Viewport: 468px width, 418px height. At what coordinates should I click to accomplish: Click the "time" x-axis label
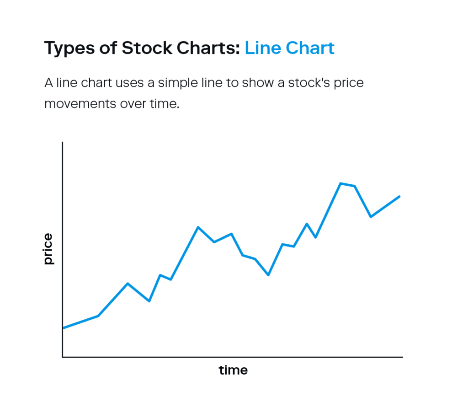[x=233, y=370]
